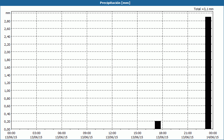The height and width of the screenshot is (140, 224).
Task: Click the 2,60 y-axis value
Action: (x=7, y=29)
